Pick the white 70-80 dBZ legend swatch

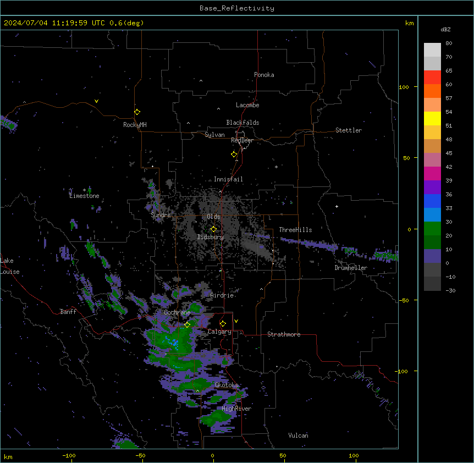pos(432,50)
